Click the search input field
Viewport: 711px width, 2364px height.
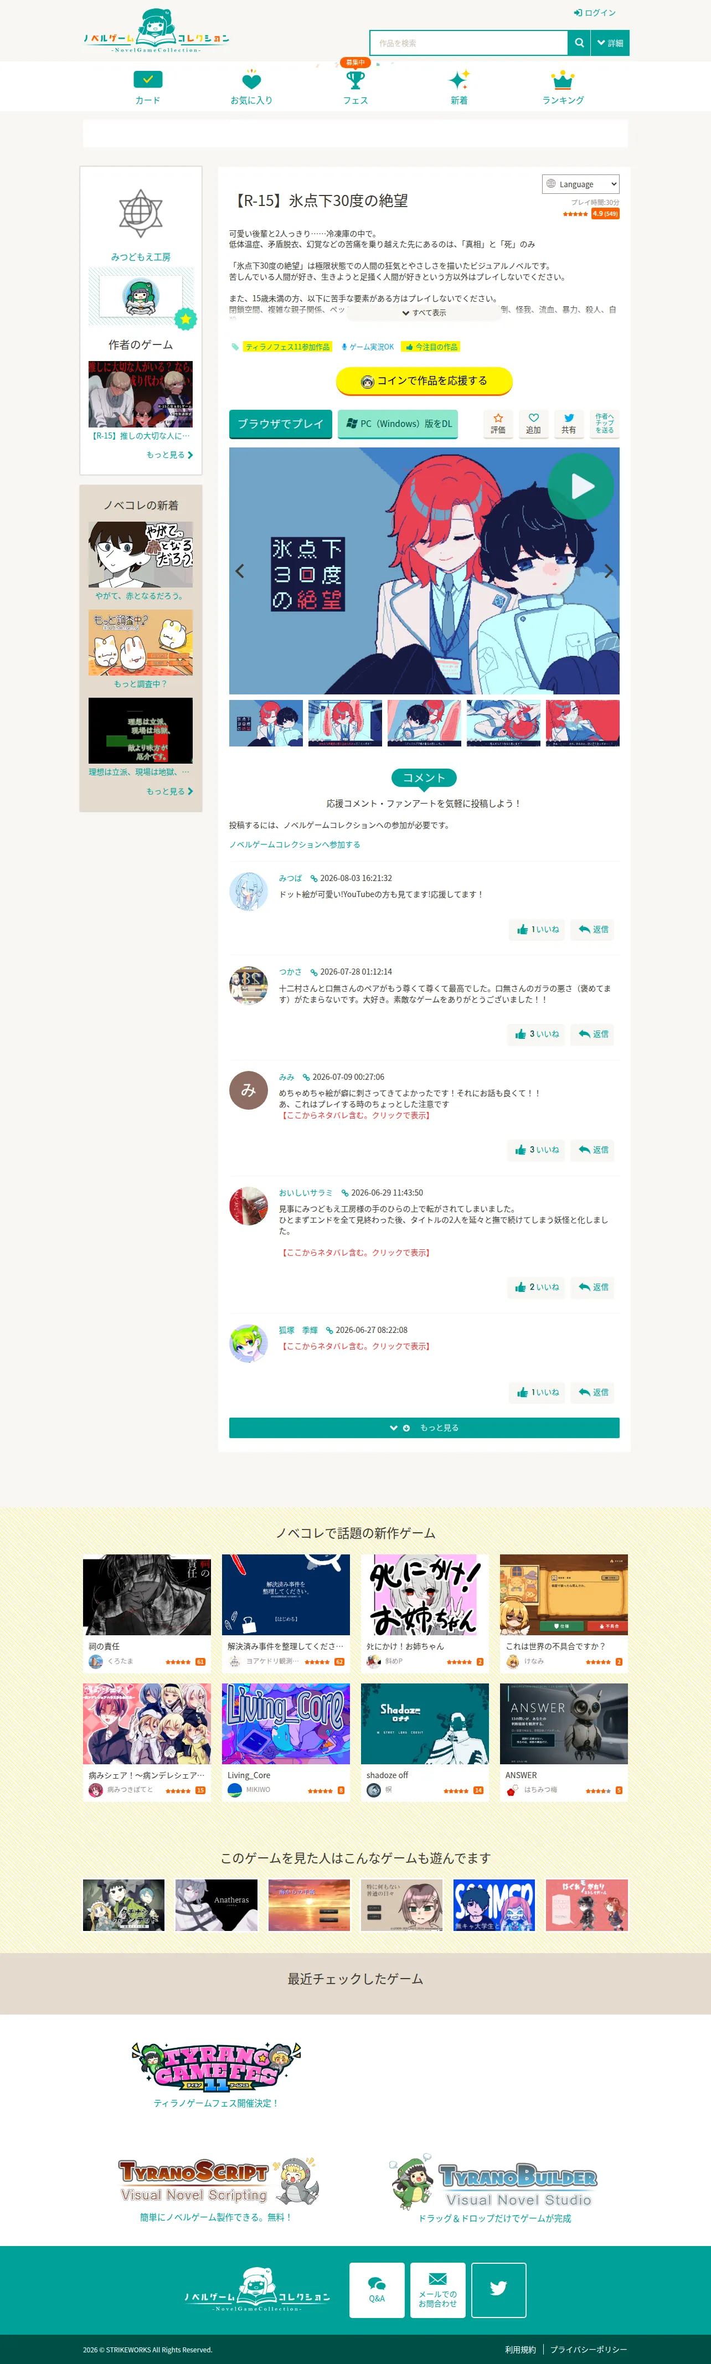pyautogui.click(x=469, y=43)
